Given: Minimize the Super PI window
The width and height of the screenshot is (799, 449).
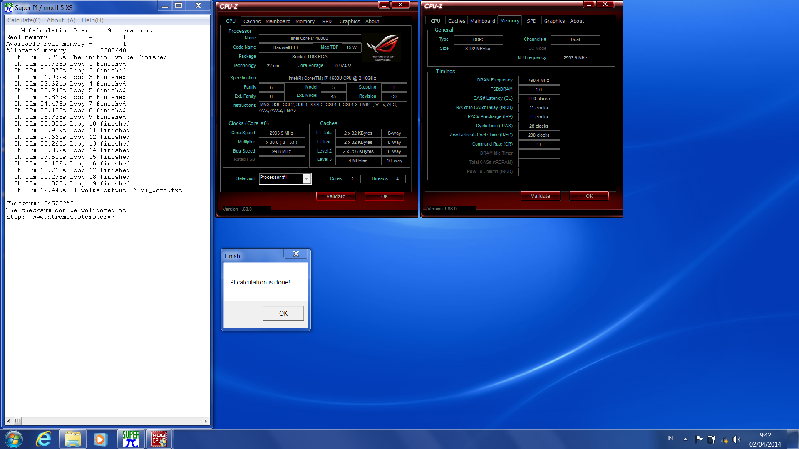Looking at the screenshot, I should point(165,6).
